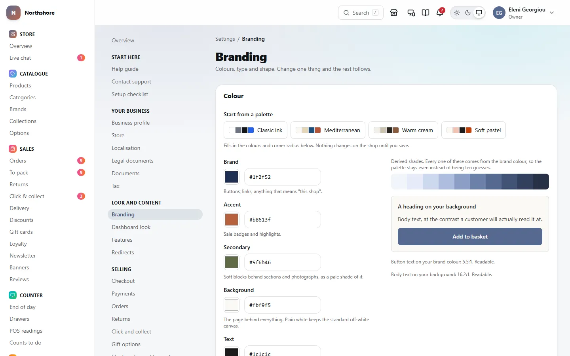Click the EG user avatar
Viewport: 570px width, 356px height.
click(499, 13)
